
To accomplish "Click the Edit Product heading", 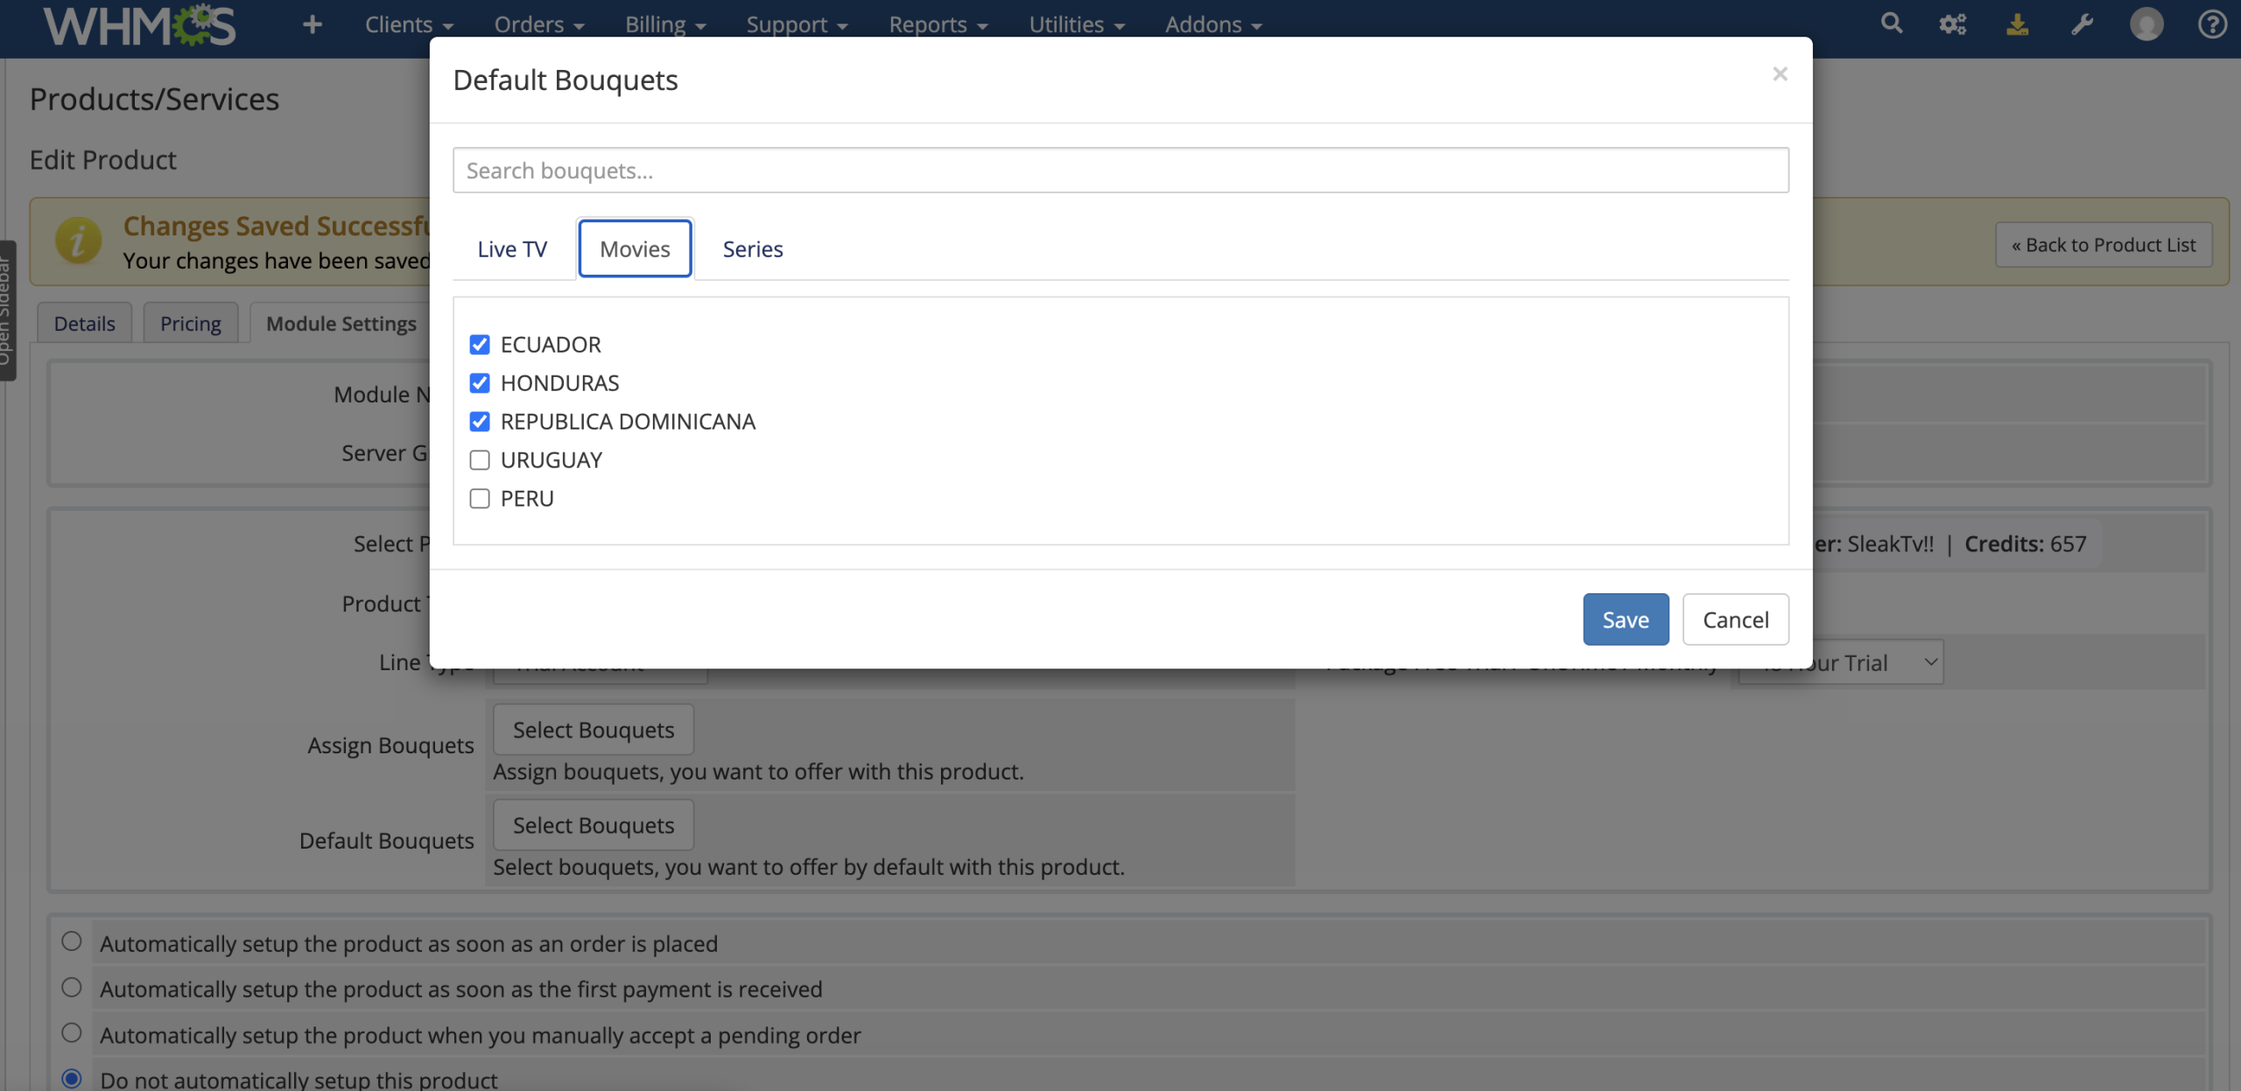I will [x=103, y=160].
